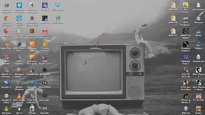Click the Xpadder gamepad icon
This screenshot has height=115, width=205.
click(x=45, y=109)
